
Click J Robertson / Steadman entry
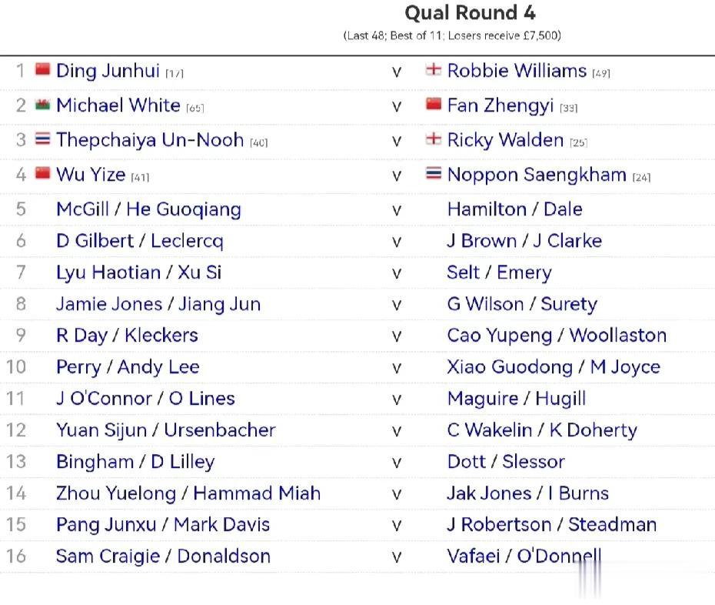552,525
